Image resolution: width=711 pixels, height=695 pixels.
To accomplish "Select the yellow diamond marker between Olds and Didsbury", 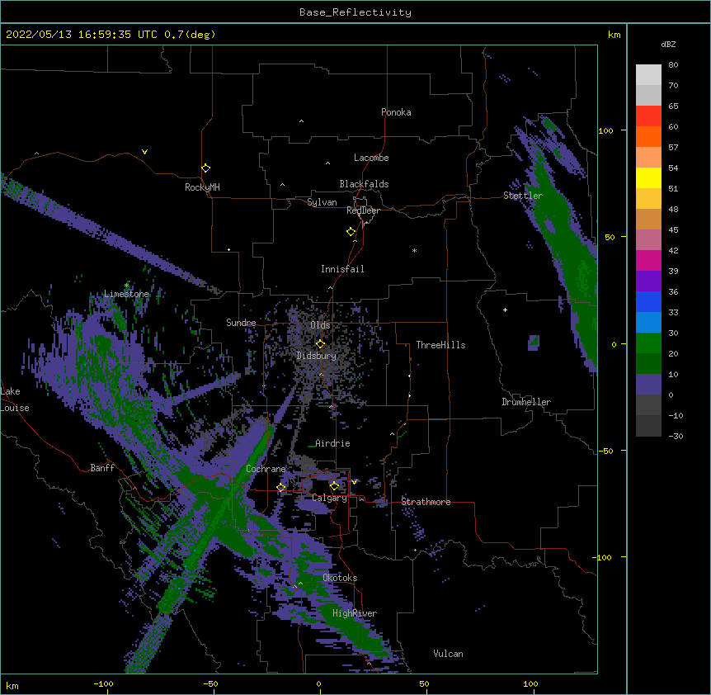I will (321, 343).
